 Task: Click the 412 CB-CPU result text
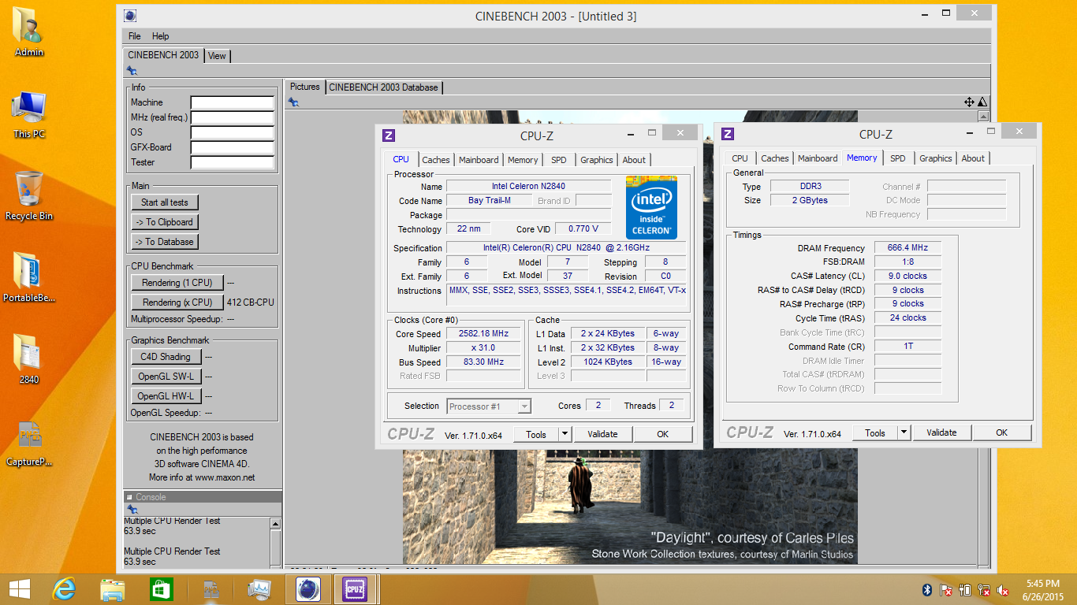(x=251, y=302)
